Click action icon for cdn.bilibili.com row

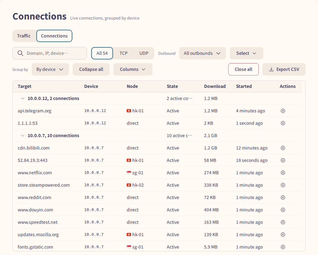point(283,148)
